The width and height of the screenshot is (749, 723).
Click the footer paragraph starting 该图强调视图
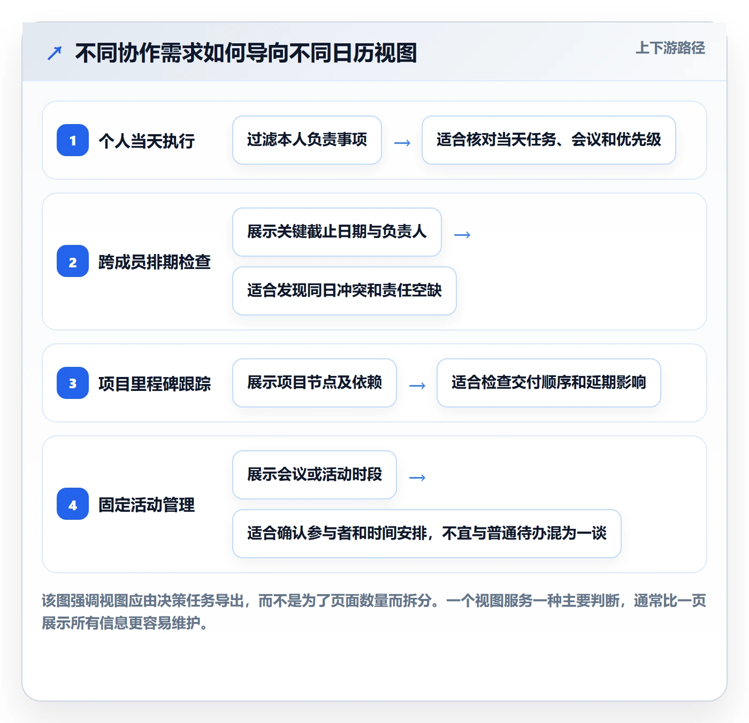pyautogui.click(x=374, y=612)
